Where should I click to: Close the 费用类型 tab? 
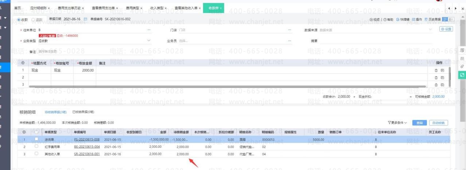tap(141, 8)
